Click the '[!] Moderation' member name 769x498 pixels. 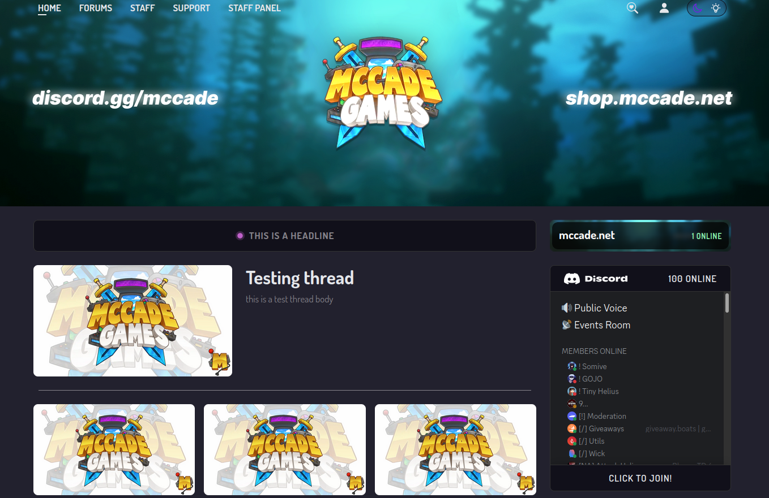point(603,416)
